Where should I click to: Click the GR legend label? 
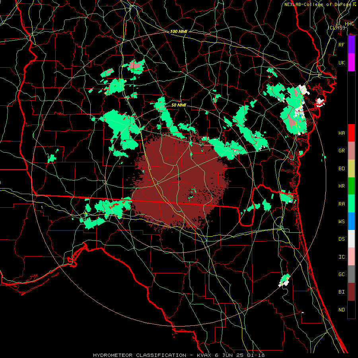[x=341, y=151]
